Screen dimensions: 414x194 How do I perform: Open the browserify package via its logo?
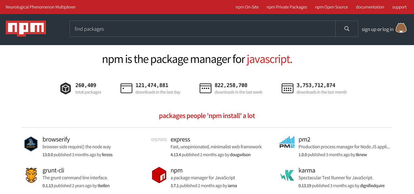tap(31, 144)
